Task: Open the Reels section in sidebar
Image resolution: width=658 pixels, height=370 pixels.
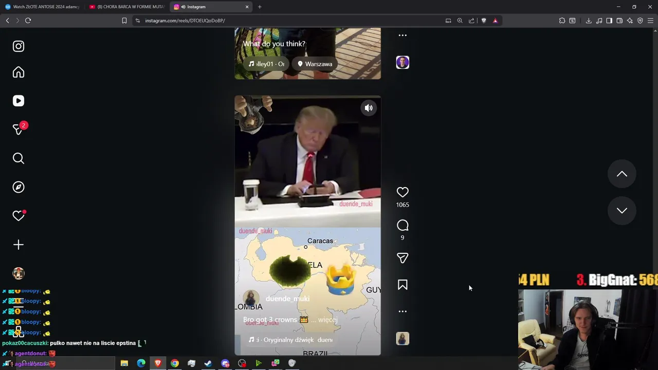Action: 19,101
